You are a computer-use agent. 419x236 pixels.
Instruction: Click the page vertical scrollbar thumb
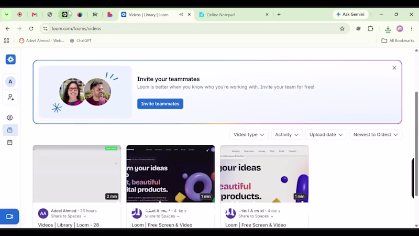click(x=416, y=144)
